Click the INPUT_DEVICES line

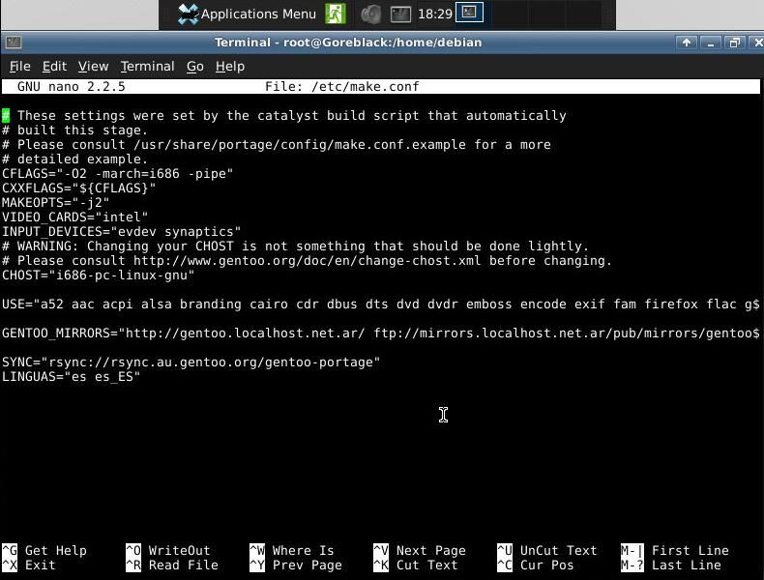(121, 232)
